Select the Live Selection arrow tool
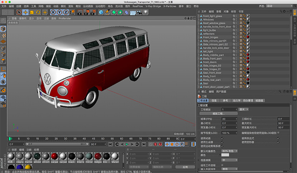This screenshot has height=173, width=297. 19,13
